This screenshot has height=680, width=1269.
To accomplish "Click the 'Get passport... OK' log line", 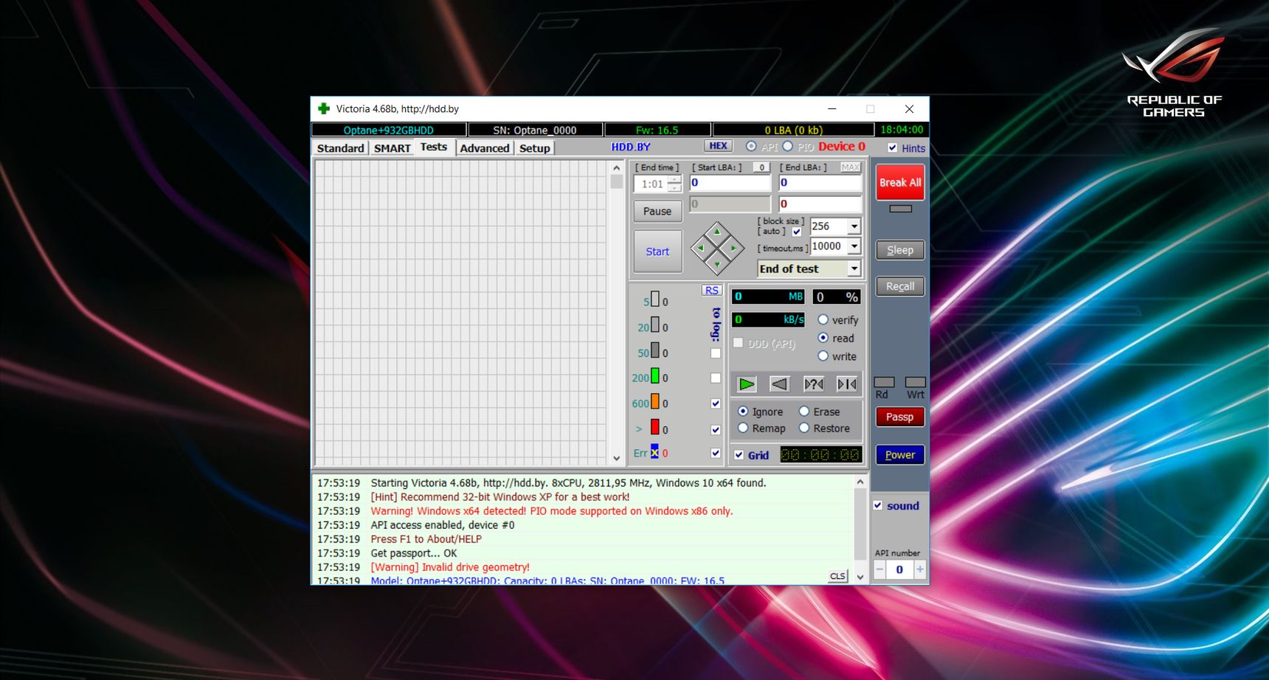I will pyautogui.click(x=414, y=553).
